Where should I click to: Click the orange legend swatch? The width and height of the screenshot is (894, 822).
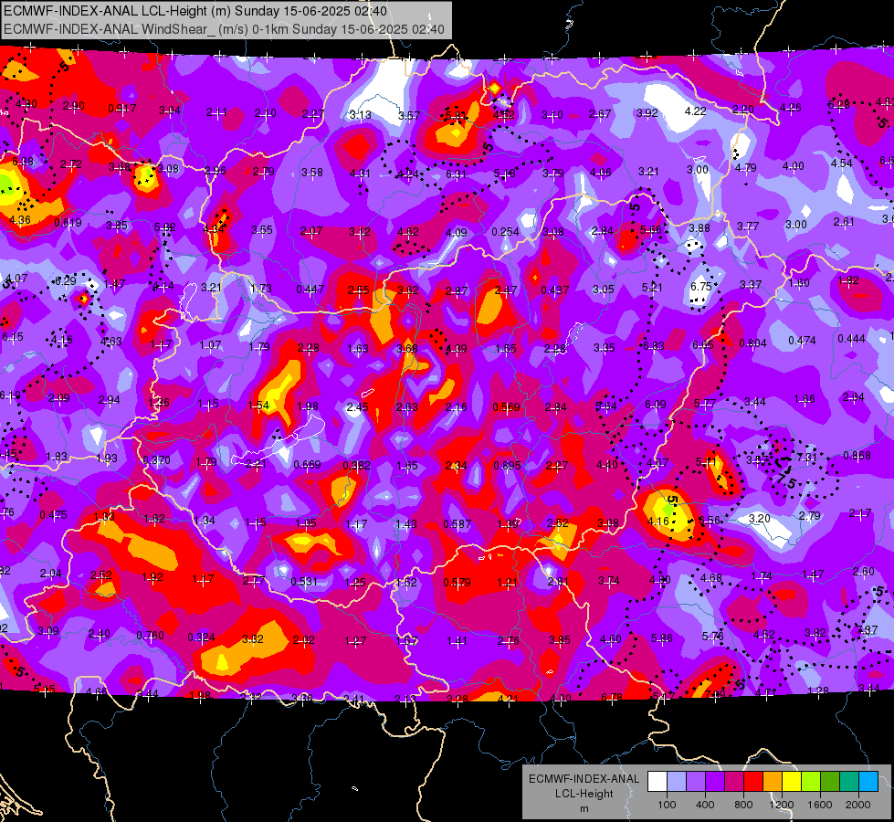click(773, 781)
